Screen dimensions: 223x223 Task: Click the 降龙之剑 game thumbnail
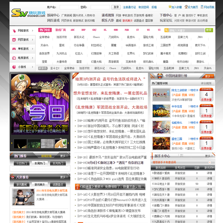pyautogui.click(x=161, y=95)
